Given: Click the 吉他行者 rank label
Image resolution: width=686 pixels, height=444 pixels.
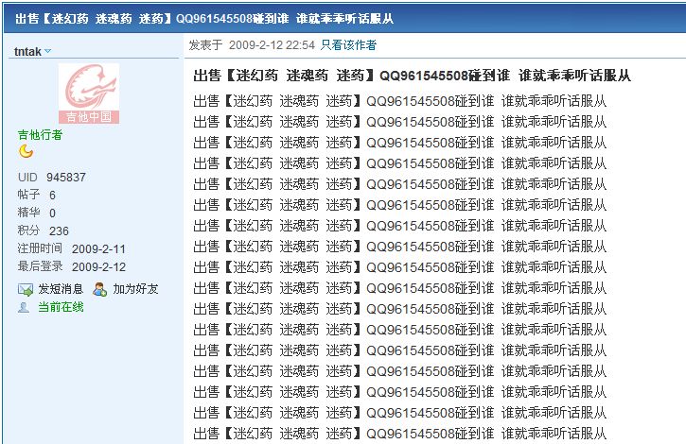Looking at the screenshot, I should click(x=41, y=135).
